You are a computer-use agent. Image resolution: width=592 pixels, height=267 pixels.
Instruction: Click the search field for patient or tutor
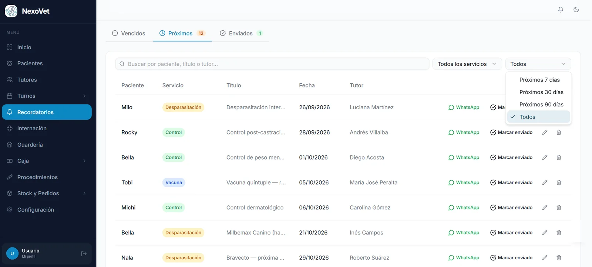click(x=272, y=64)
